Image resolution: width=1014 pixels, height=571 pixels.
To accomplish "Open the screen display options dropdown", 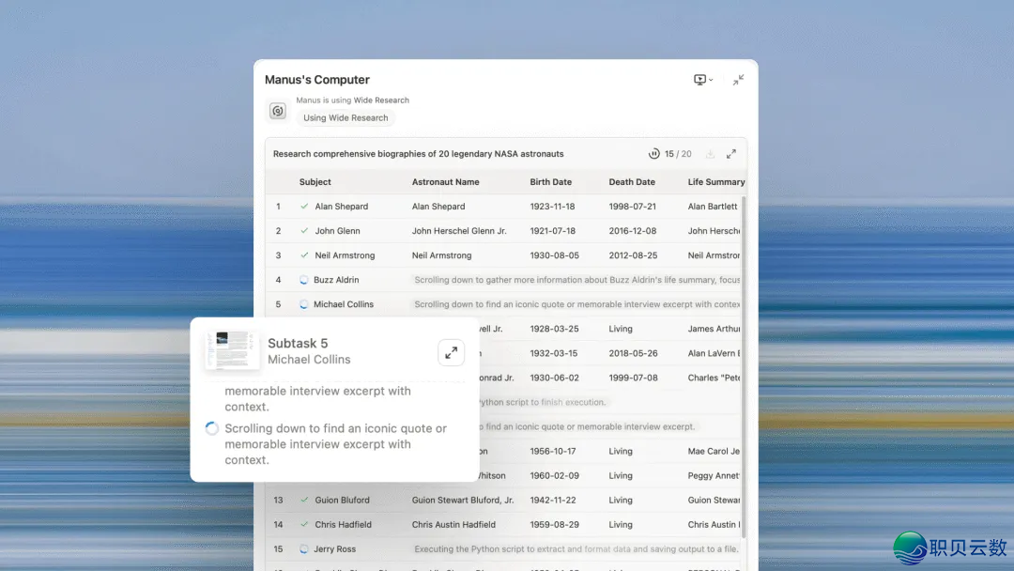I will coord(702,80).
